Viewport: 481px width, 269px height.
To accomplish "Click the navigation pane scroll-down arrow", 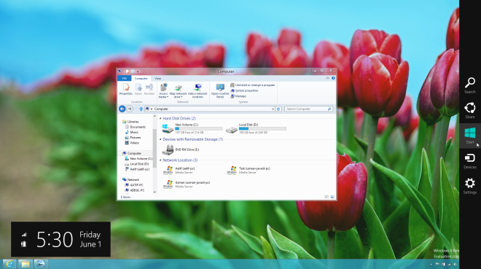I will pos(155,192).
